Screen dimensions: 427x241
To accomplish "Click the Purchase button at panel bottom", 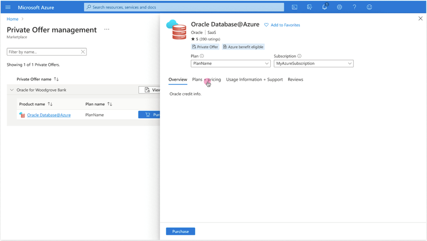I will (180, 231).
